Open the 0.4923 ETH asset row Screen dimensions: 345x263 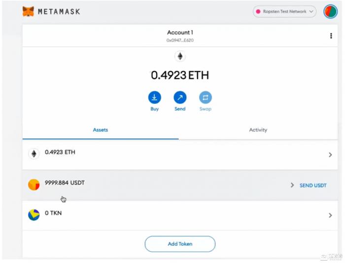click(x=180, y=155)
